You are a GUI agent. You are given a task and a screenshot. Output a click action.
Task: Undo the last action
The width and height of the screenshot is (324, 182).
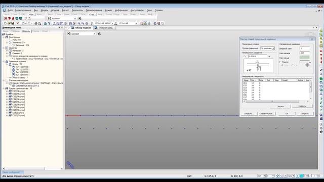[x=23, y=23]
